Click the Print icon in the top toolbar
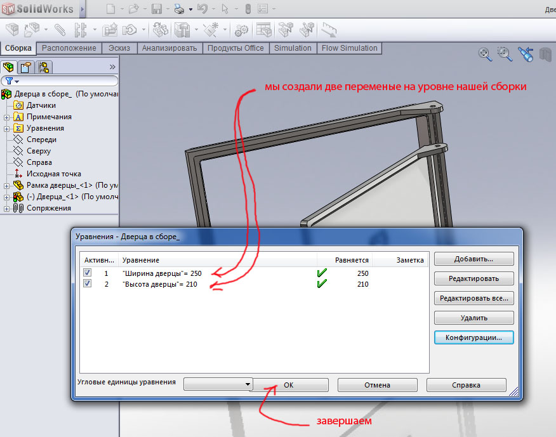 (179, 9)
